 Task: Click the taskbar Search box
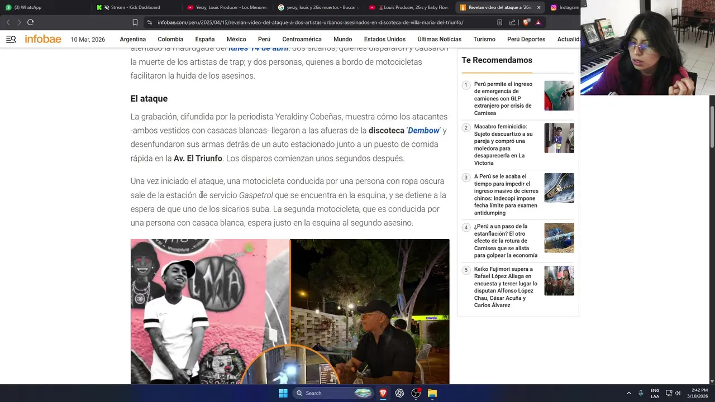coord(333,393)
